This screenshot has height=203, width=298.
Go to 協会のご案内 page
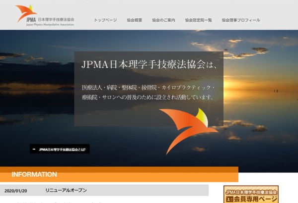coord(163,20)
